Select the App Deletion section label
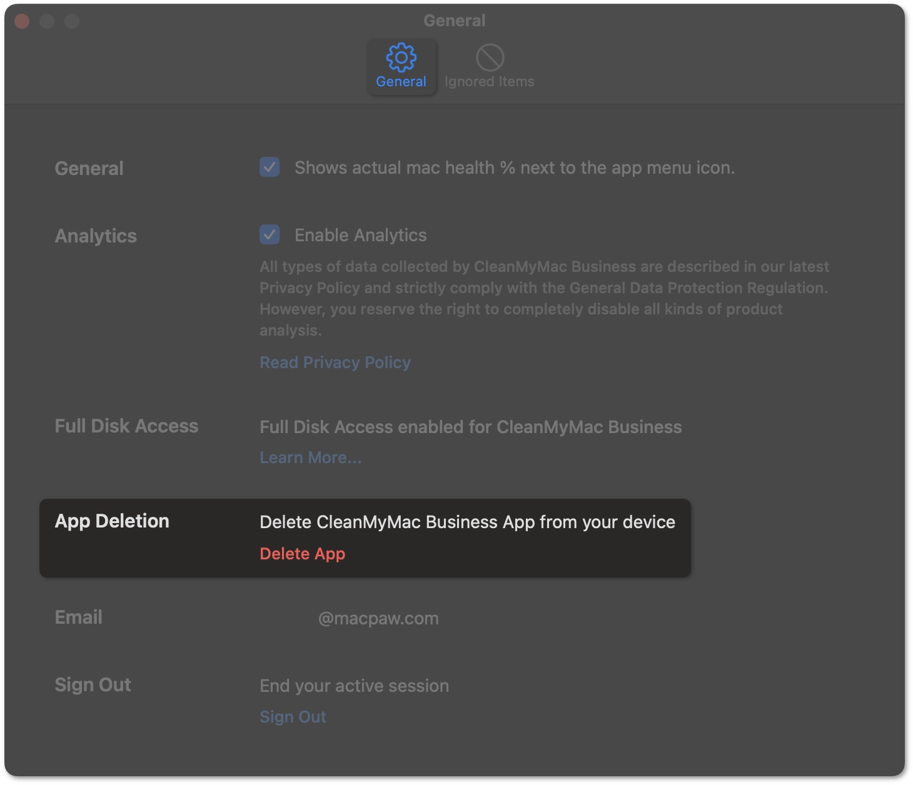This screenshot has width=913, height=785. 112,521
